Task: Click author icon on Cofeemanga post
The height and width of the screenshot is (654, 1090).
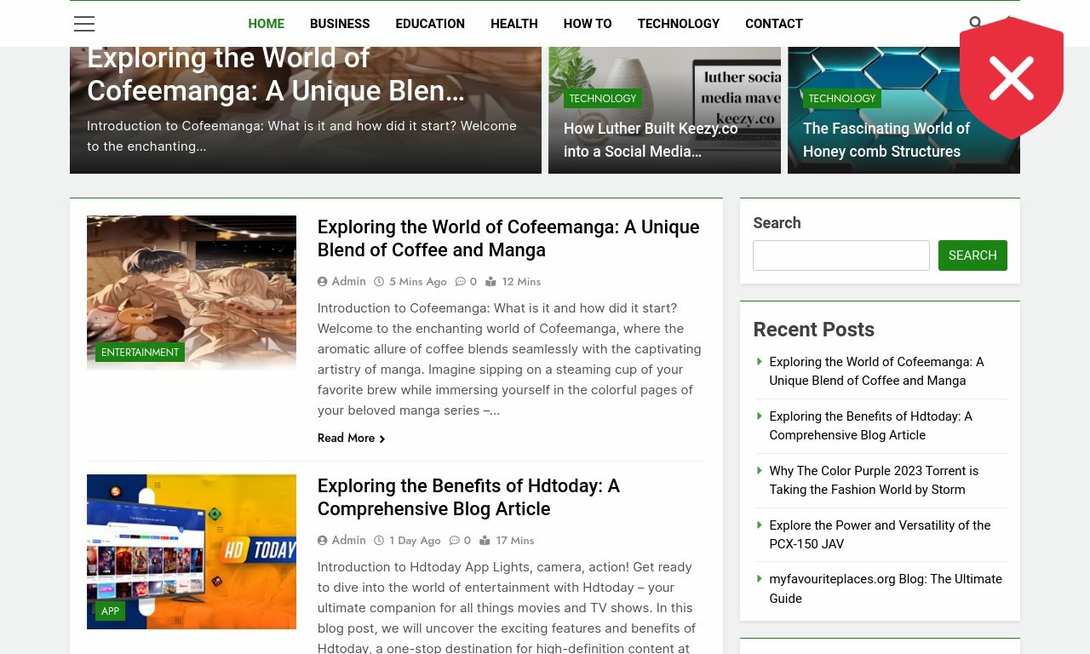Action: 323,282
